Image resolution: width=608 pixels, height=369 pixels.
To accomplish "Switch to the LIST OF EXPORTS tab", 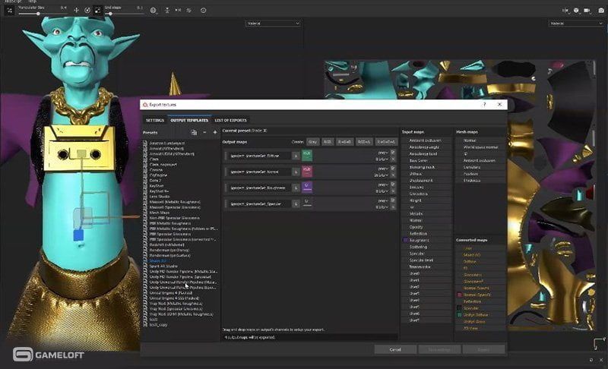I will (231, 121).
